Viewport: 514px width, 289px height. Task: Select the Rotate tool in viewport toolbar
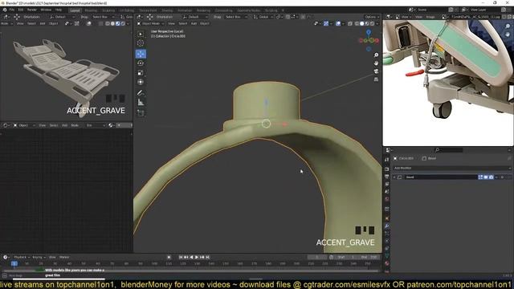point(141,63)
